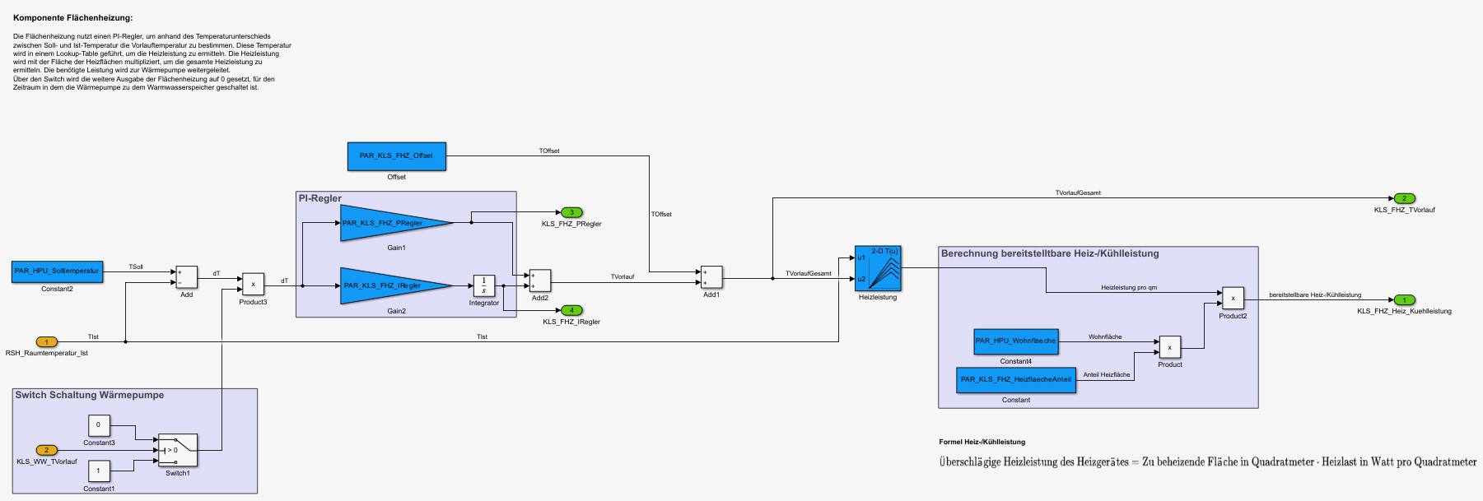Select the Gain2 IRegler gain block

(x=387, y=285)
